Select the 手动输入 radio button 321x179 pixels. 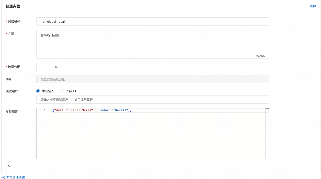point(38,91)
